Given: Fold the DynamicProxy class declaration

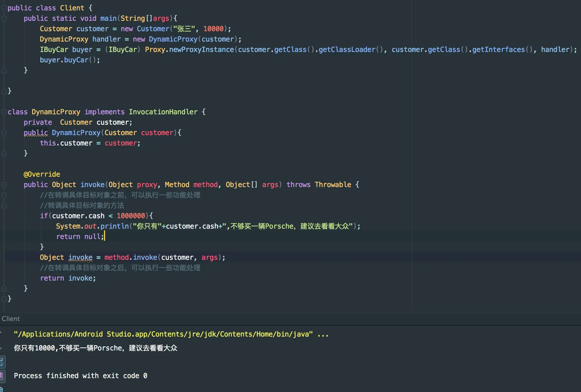Looking at the screenshot, I should 4,112.
